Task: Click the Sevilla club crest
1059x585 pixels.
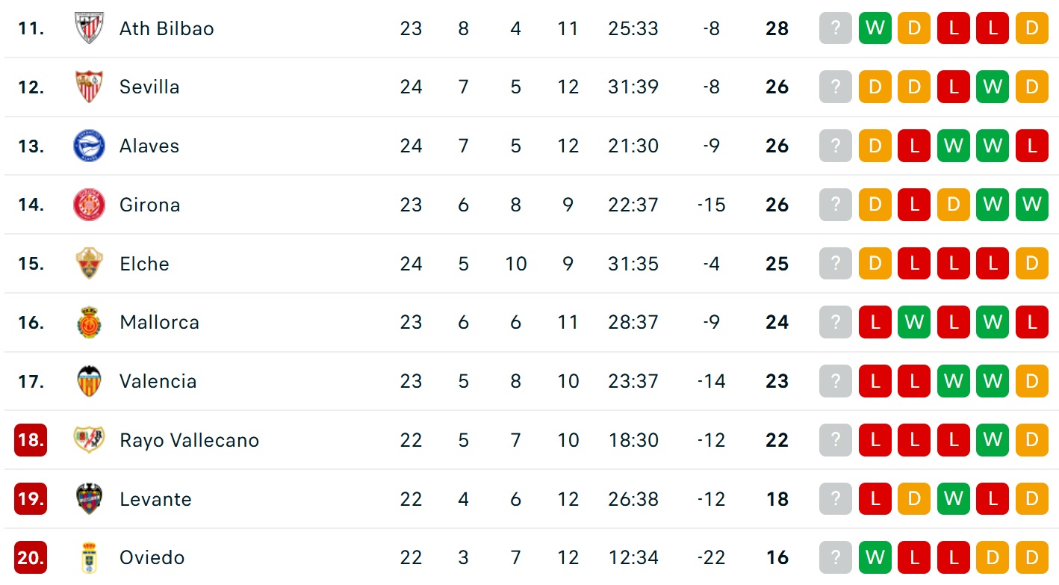Action: click(x=90, y=87)
